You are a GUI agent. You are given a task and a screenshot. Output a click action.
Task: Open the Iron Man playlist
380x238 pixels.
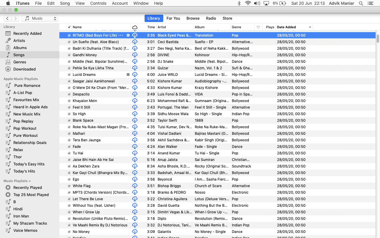pos(21,216)
